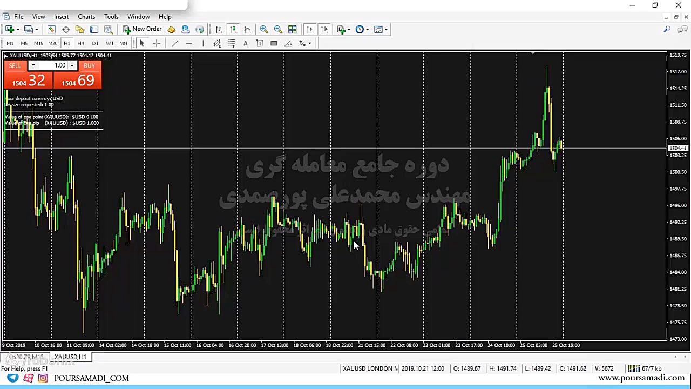Expand the Periods clock dropdown arrow
The image size is (691, 389).
(x=368, y=30)
